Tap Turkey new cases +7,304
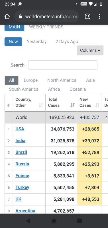108x228 pixels. pos(92,188)
